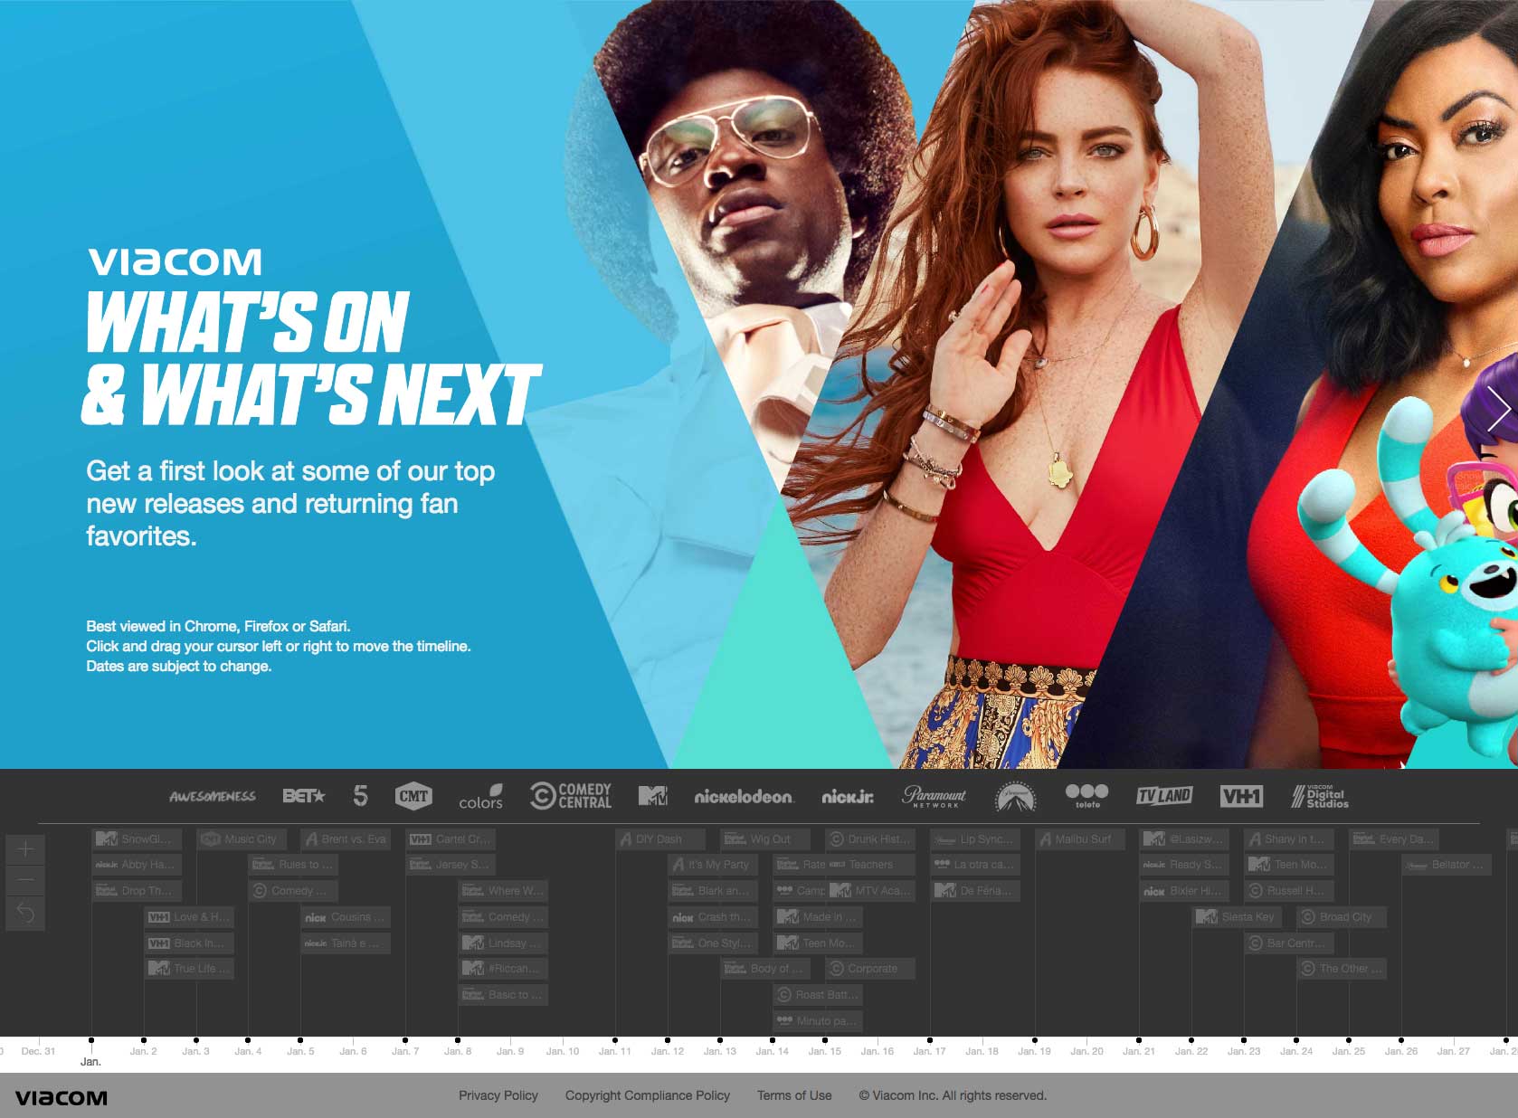Select the Jan. 7 timeline date marker

pos(405,1040)
